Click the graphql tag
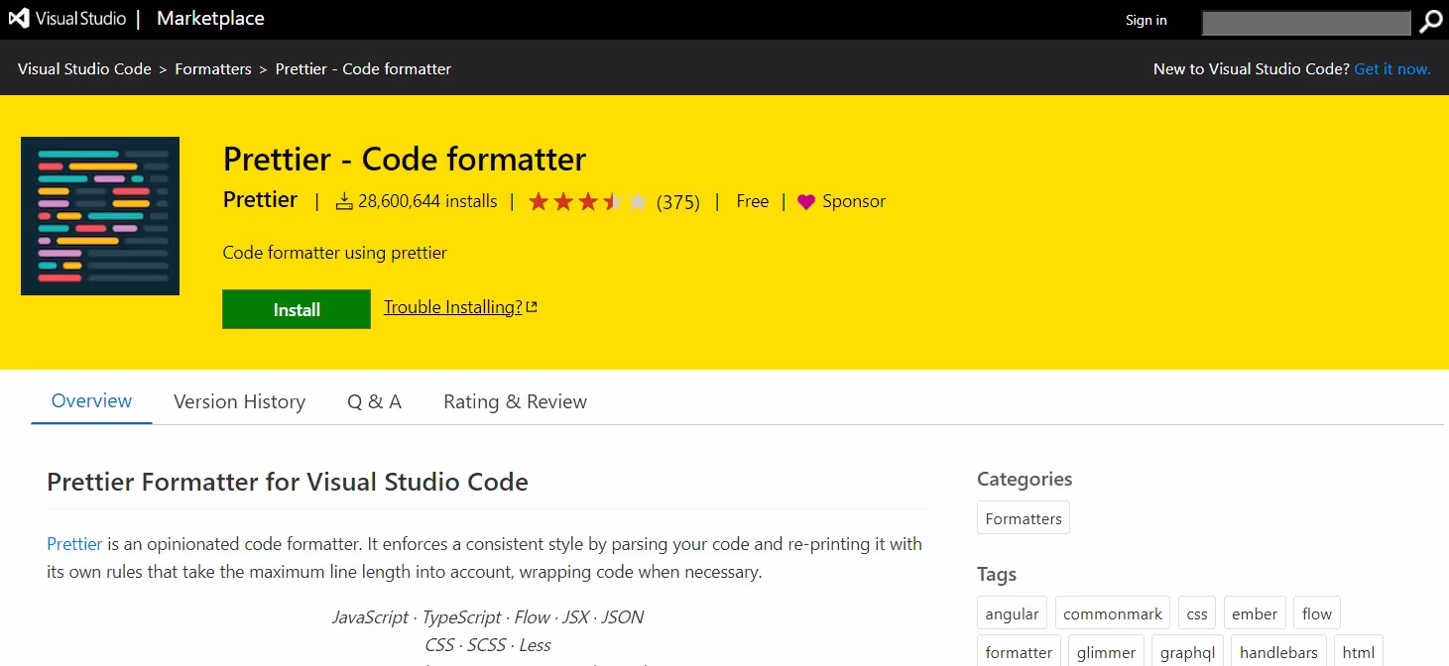 coord(1187,651)
